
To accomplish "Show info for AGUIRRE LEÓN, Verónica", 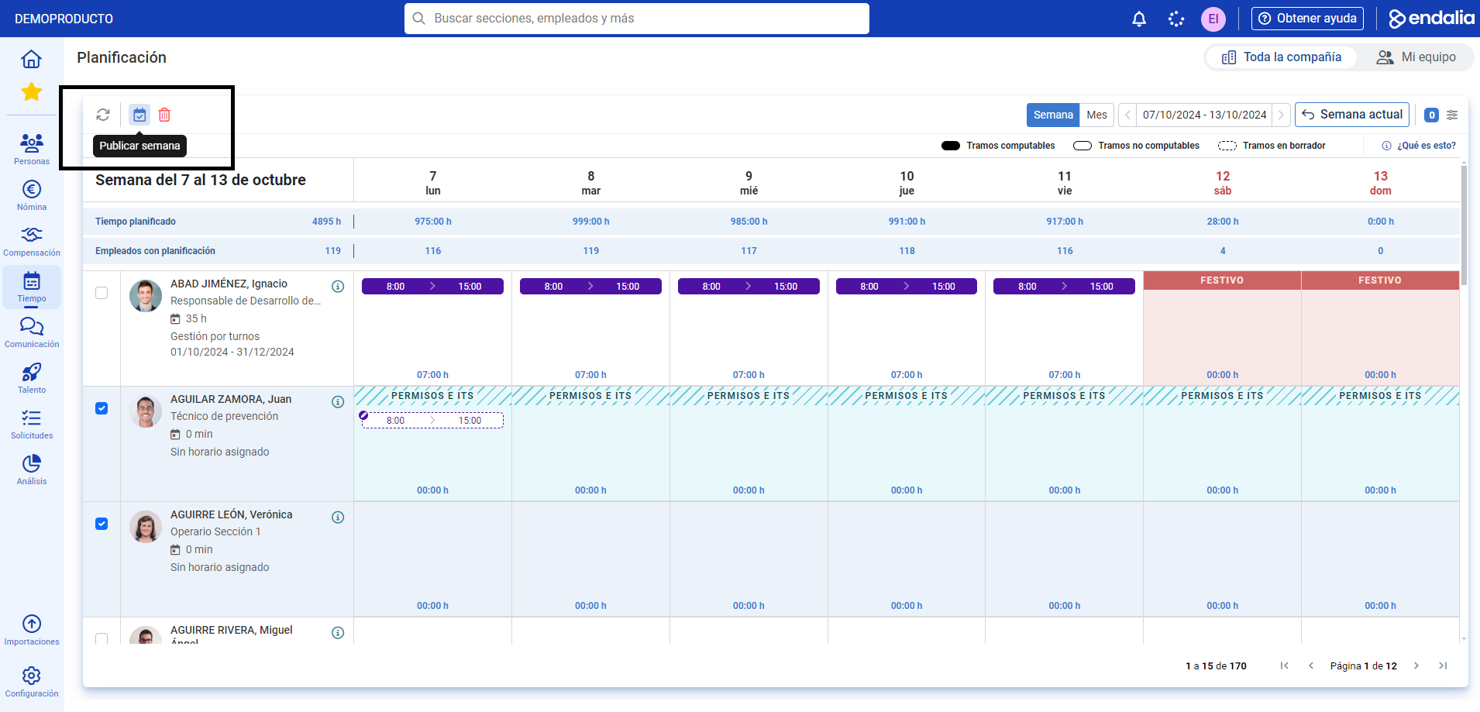I will (x=338, y=517).
